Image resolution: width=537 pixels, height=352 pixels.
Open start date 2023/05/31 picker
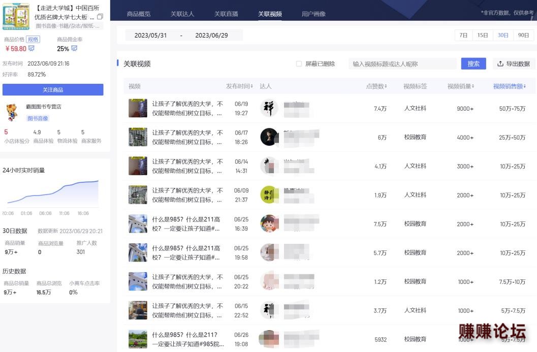150,35
